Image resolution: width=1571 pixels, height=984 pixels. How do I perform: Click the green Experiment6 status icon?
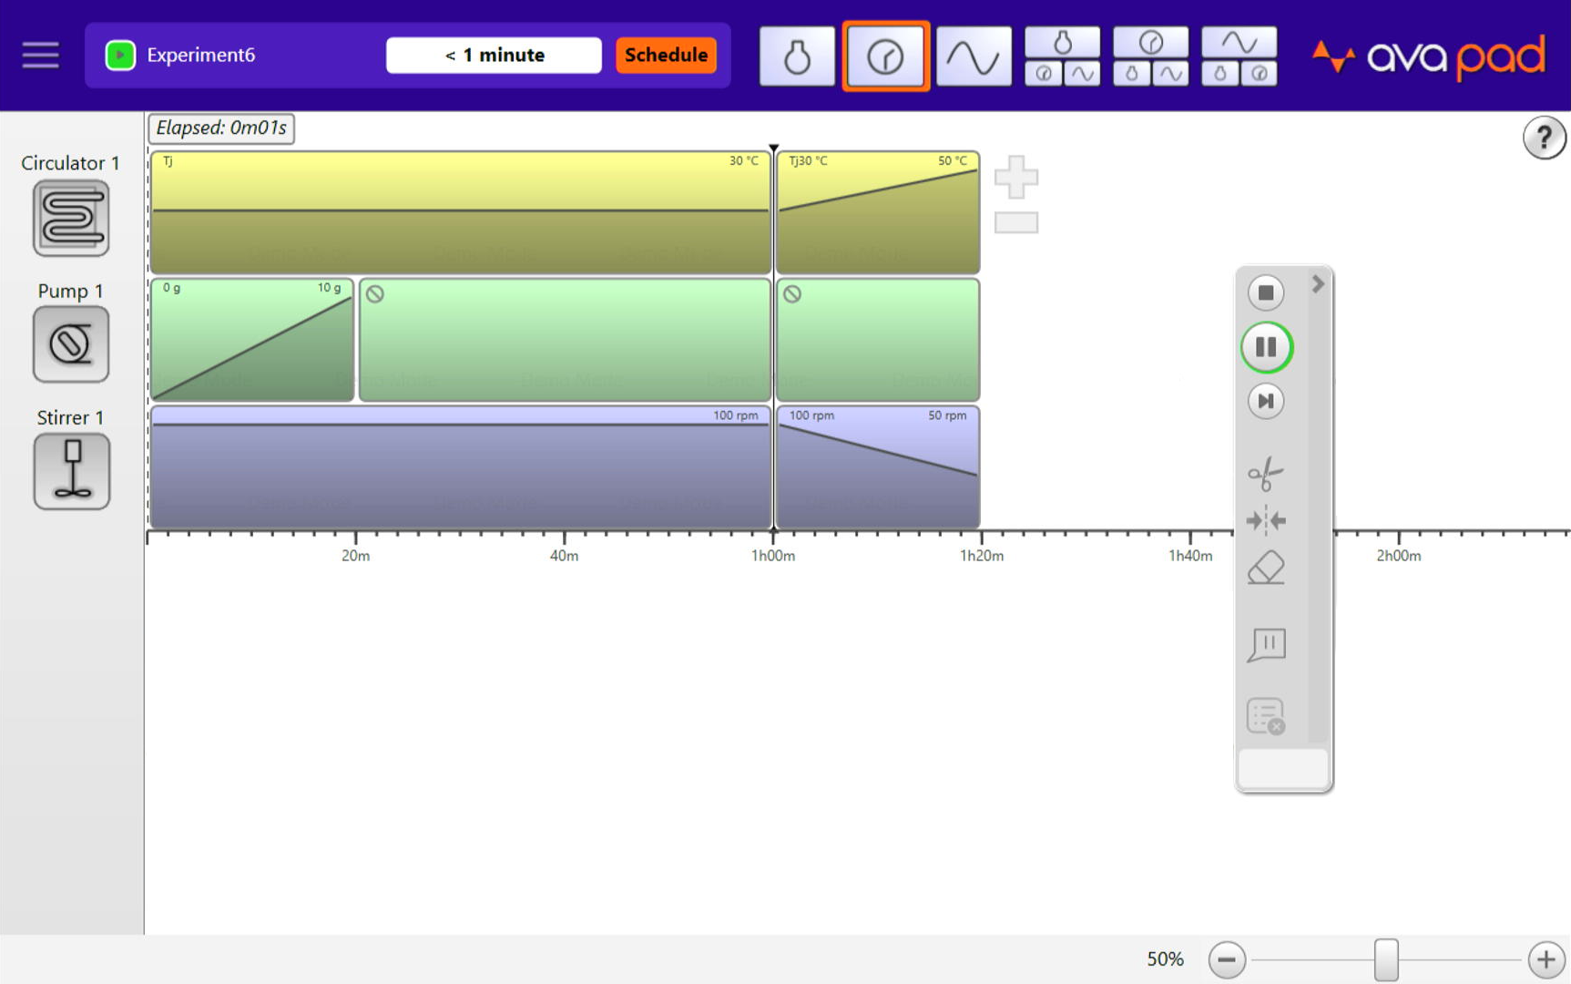120,55
